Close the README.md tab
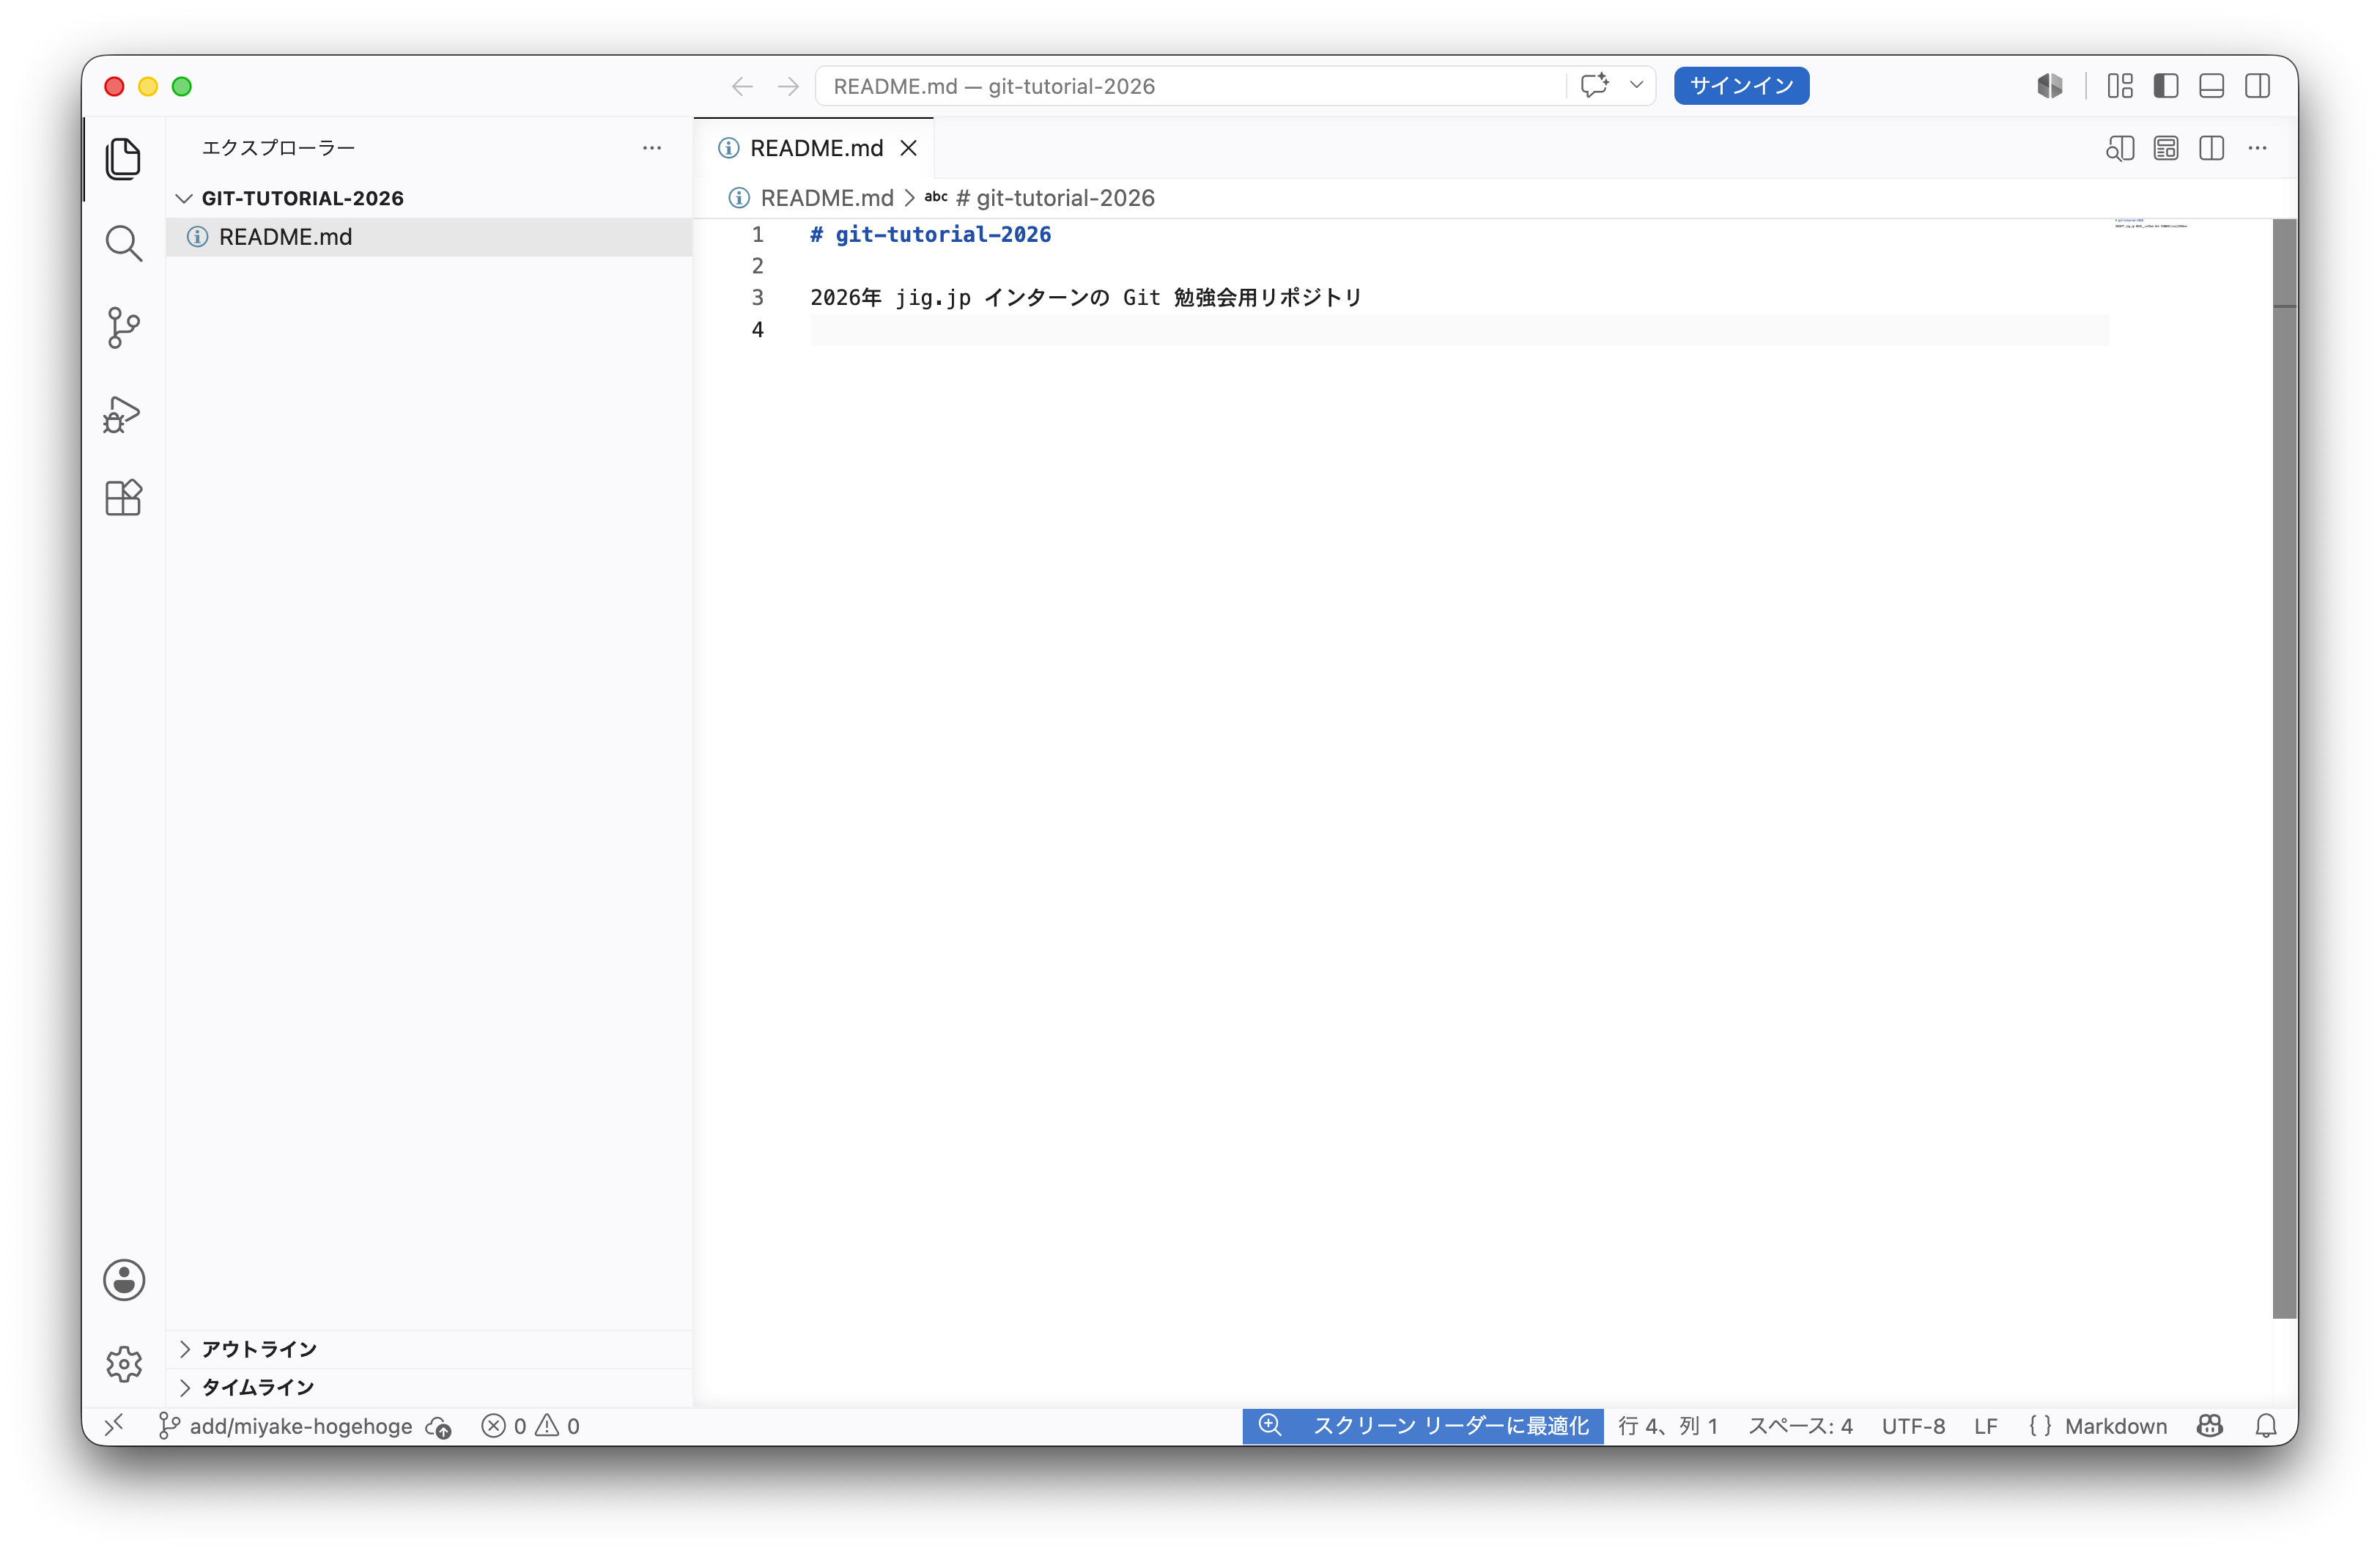Screen dimensions: 2380x1554 [908, 148]
